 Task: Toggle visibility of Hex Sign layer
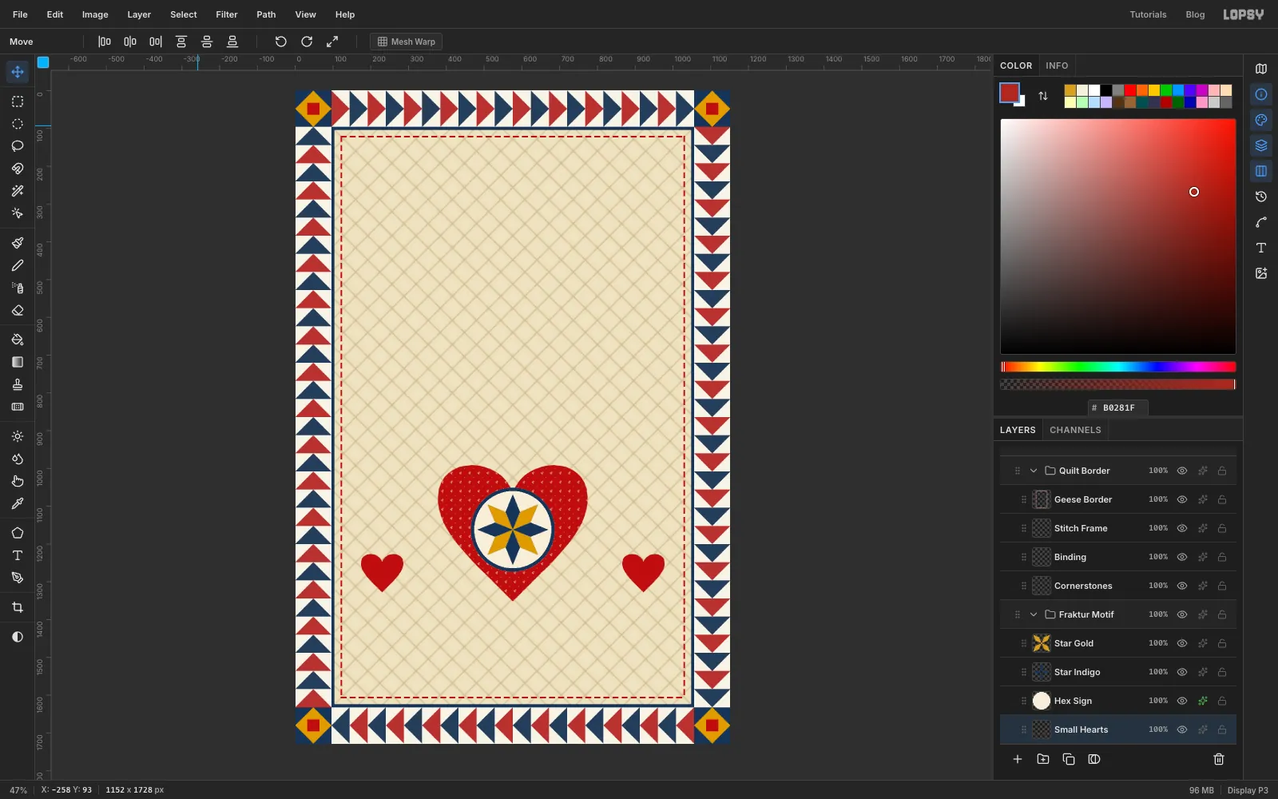click(1182, 701)
